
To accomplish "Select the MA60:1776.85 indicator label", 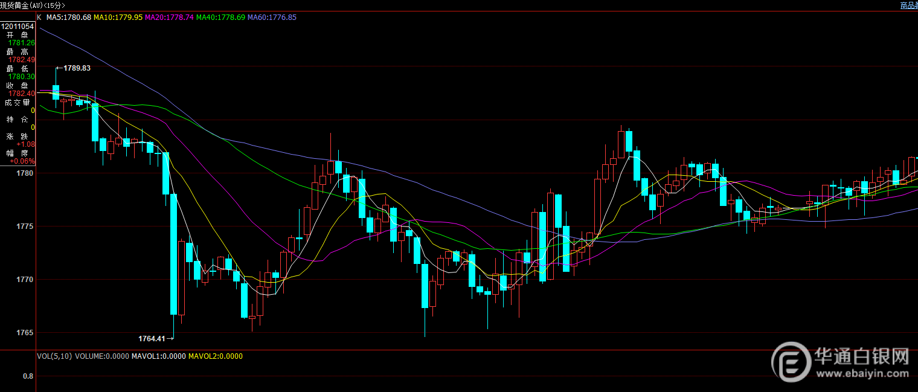I will click(272, 18).
